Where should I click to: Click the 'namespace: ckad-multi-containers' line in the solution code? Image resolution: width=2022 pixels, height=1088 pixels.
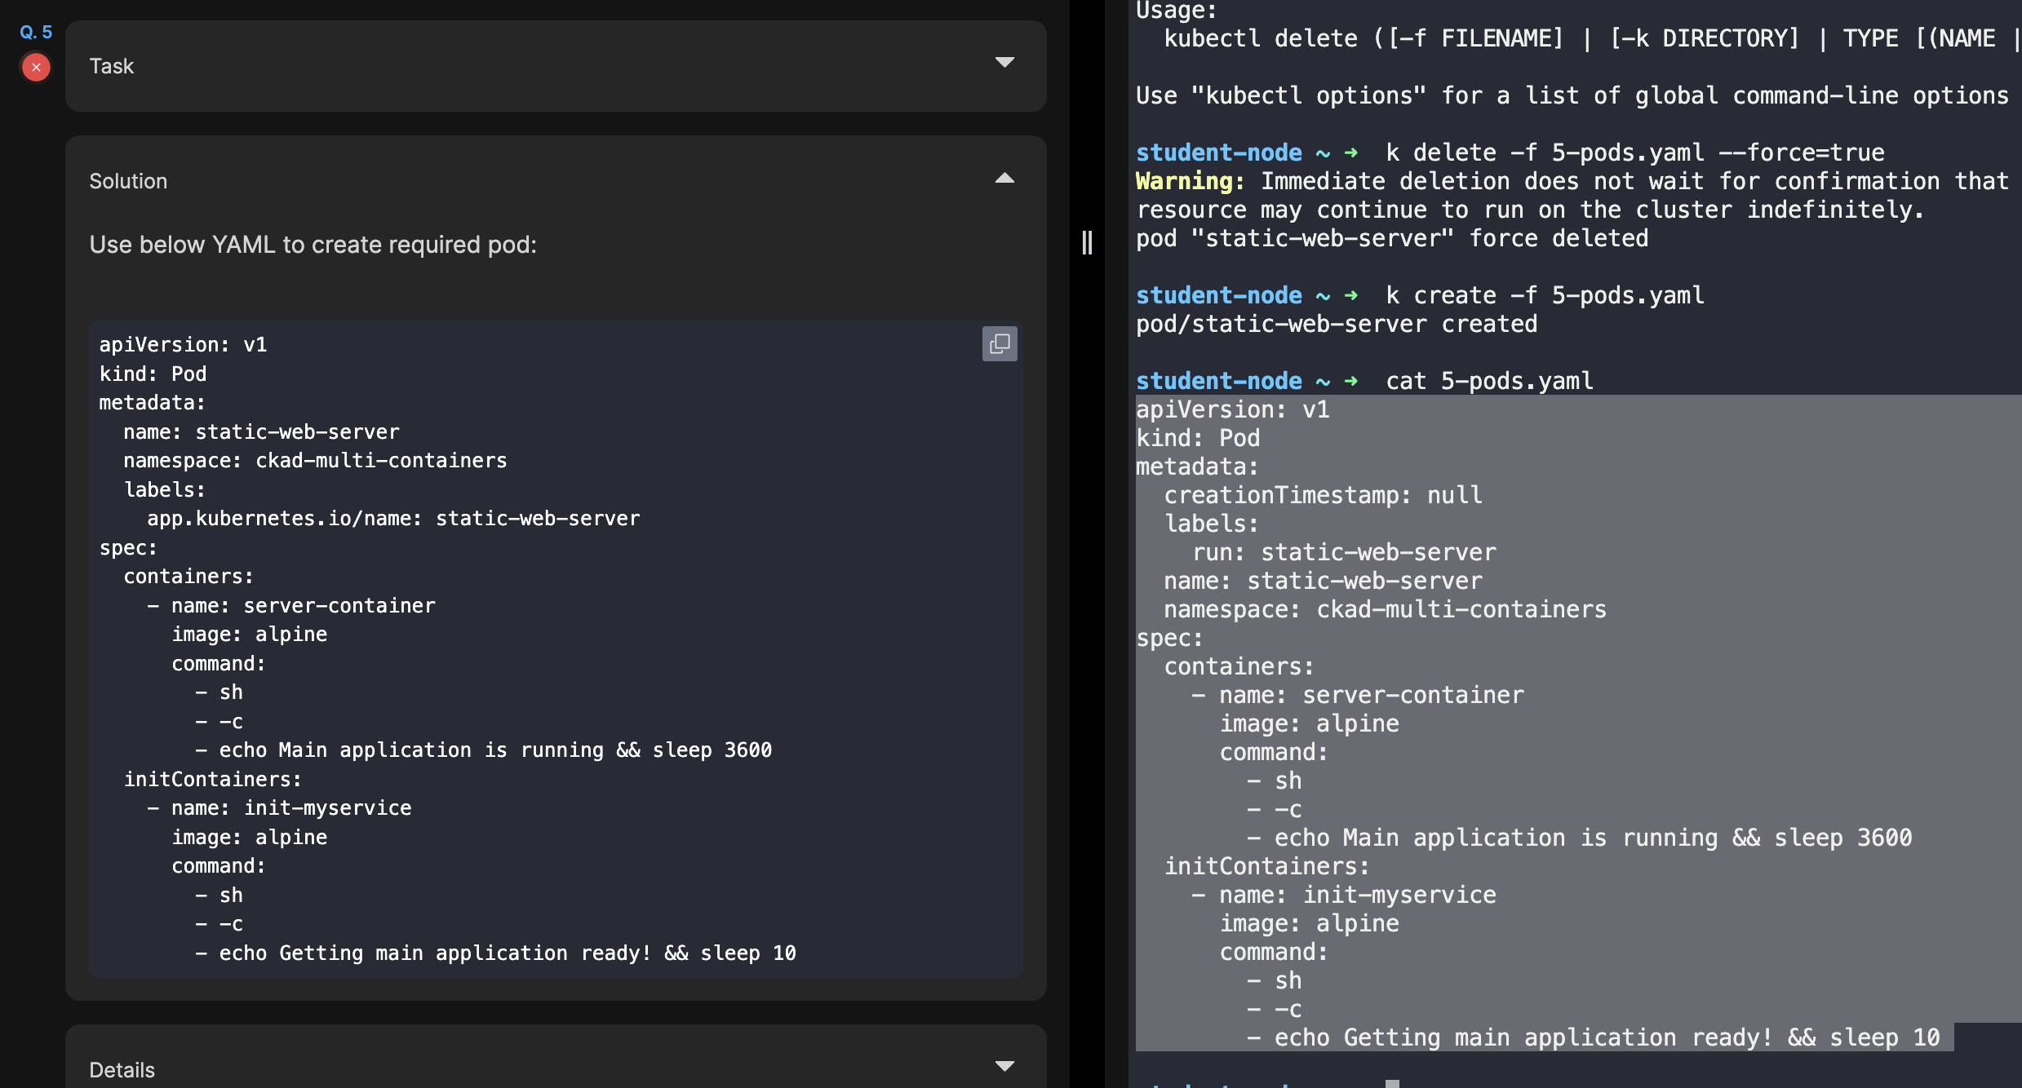pyautogui.click(x=315, y=461)
